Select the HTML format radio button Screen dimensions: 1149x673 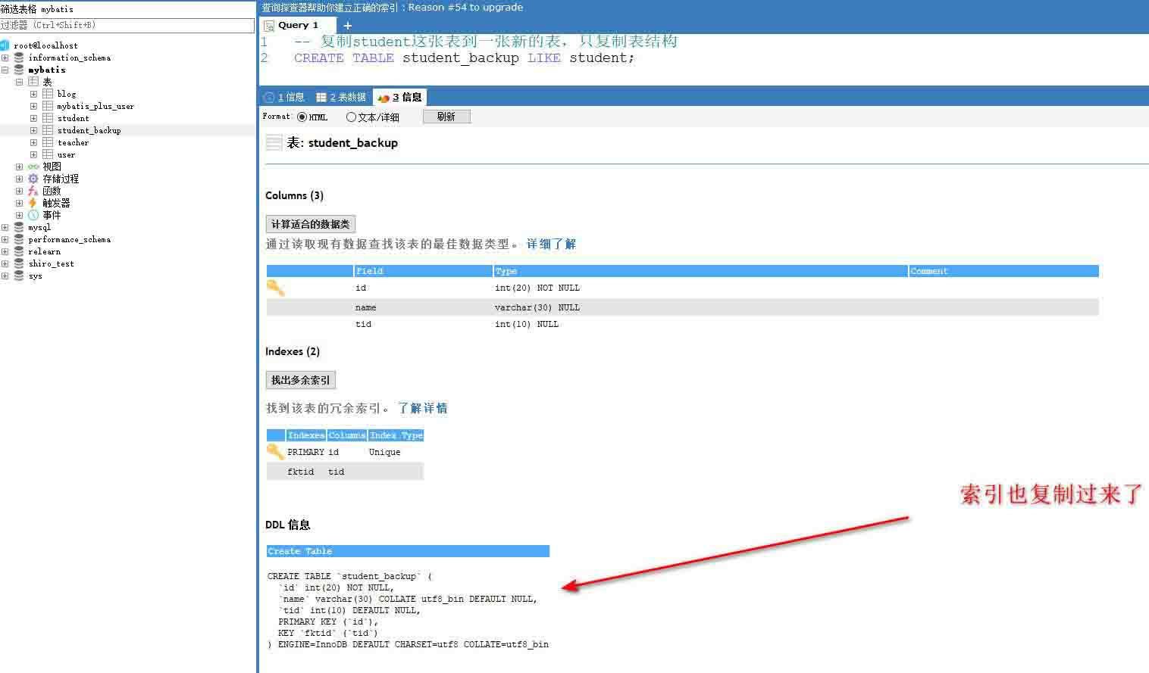(x=302, y=117)
